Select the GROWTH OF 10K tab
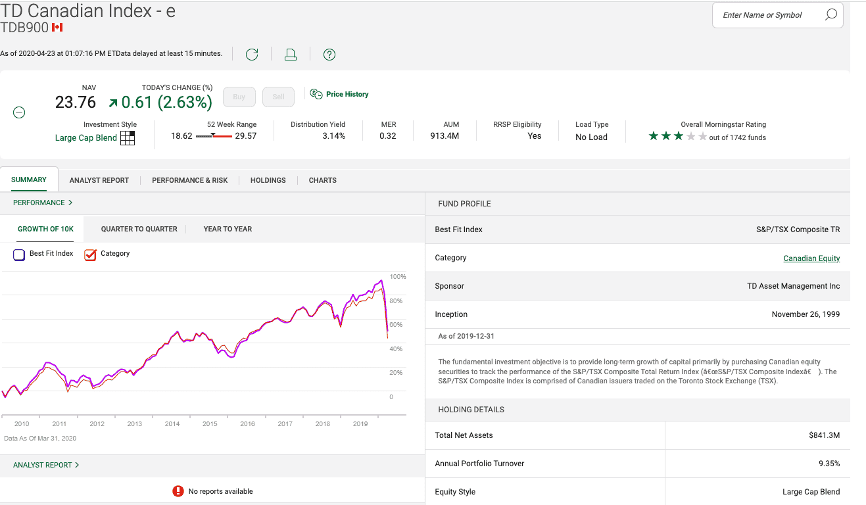866x505 pixels. tap(46, 229)
